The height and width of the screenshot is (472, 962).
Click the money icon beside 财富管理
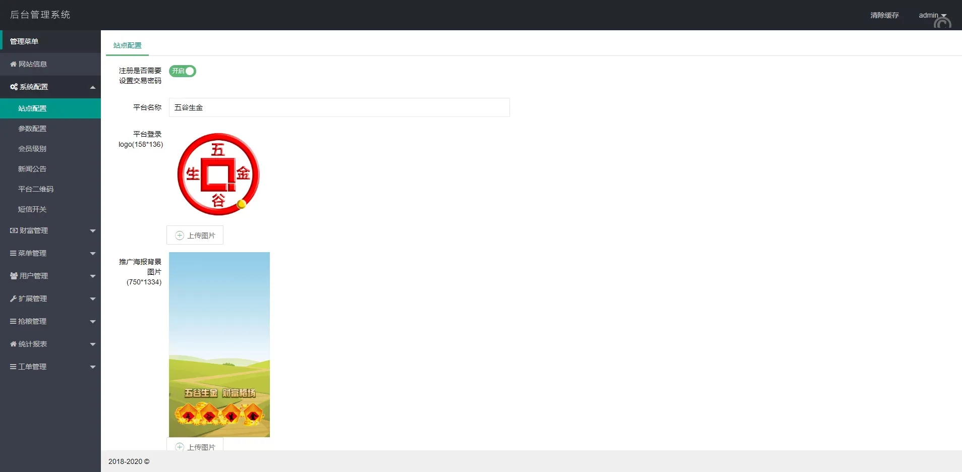click(14, 230)
